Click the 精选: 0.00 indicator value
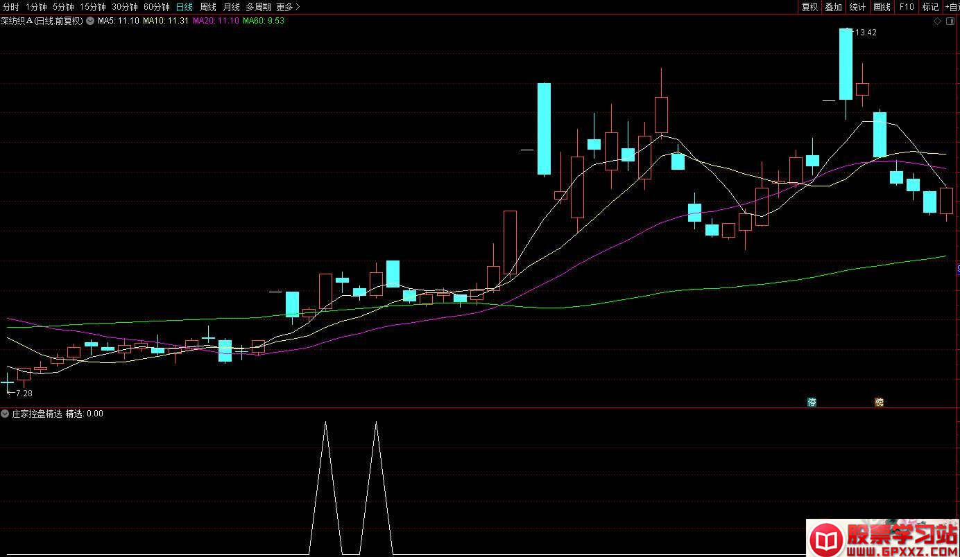Screen dimensions: 960x557 click(85, 414)
